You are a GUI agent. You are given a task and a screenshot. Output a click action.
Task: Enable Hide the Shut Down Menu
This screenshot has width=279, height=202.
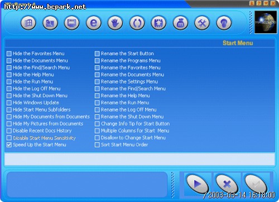[9, 96]
